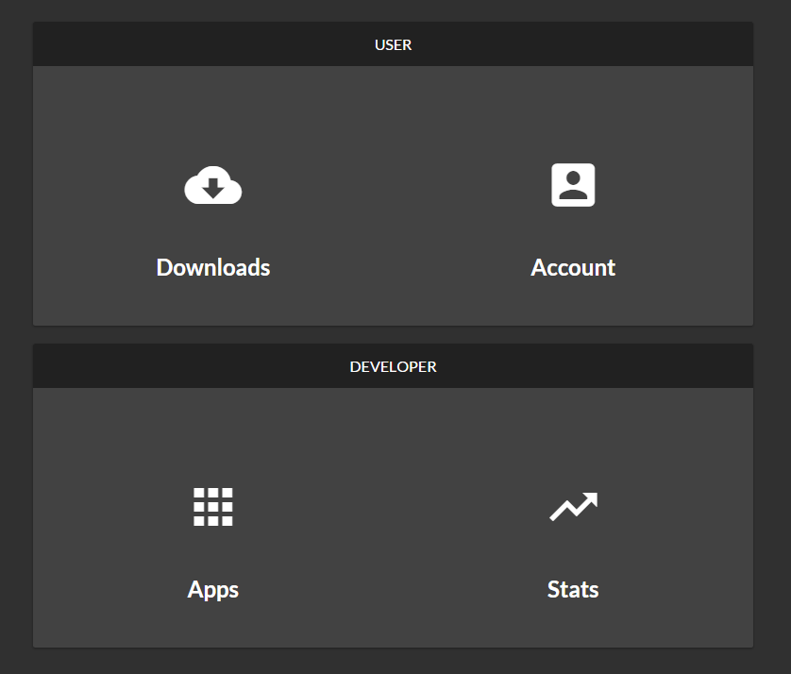View Stats via its text label
This screenshot has height=674, width=791.
(573, 589)
